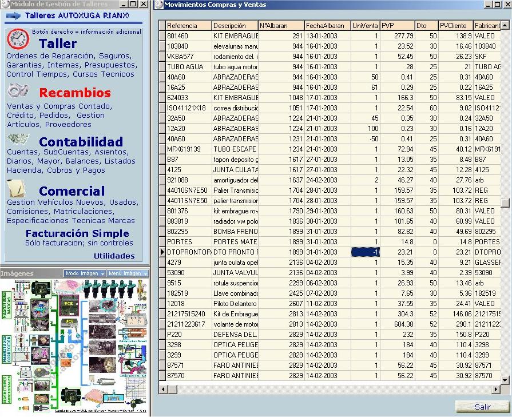
Task: Click the Taller clock icon
Action: click(x=18, y=39)
